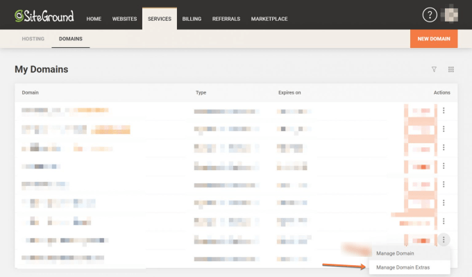This screenshot has height=277, width=472.
Task: Open the WEBSITES menu
Action: pyautogui.click(x=125, y=19)
